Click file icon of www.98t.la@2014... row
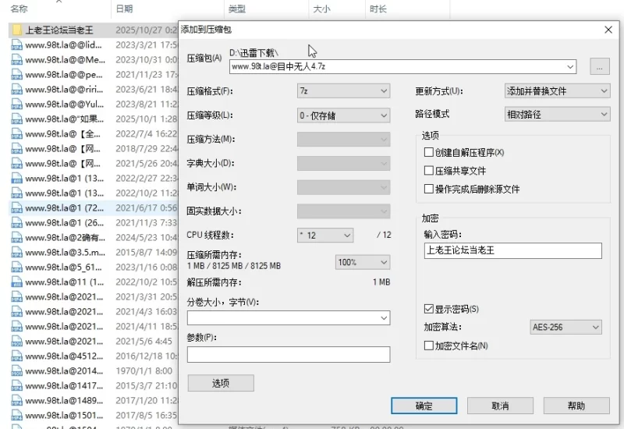 click(x=16, y=371)
